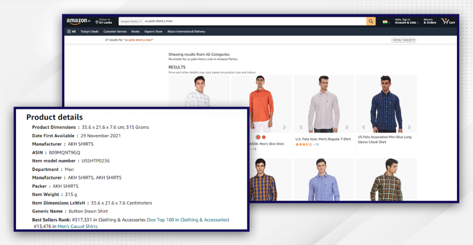Image resolution: width=473 pixels, height=245 pixels.
Task: Open the Books section
Action: [x=136, y=32]
